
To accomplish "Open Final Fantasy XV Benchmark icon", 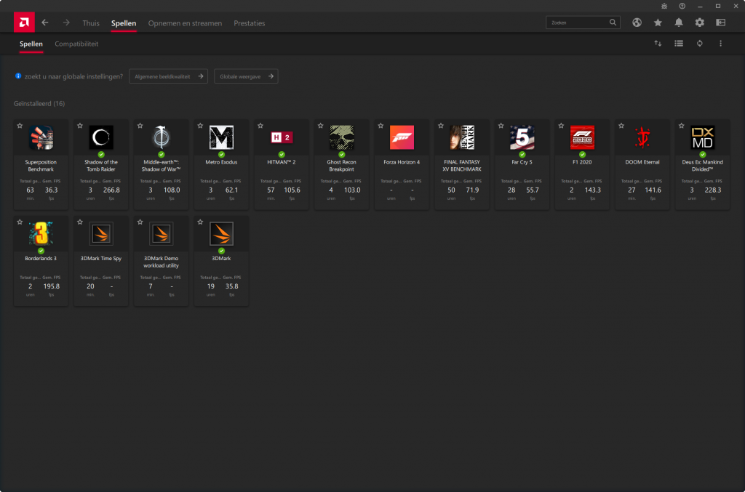I will pyautogui.click(x=462, y=137).
